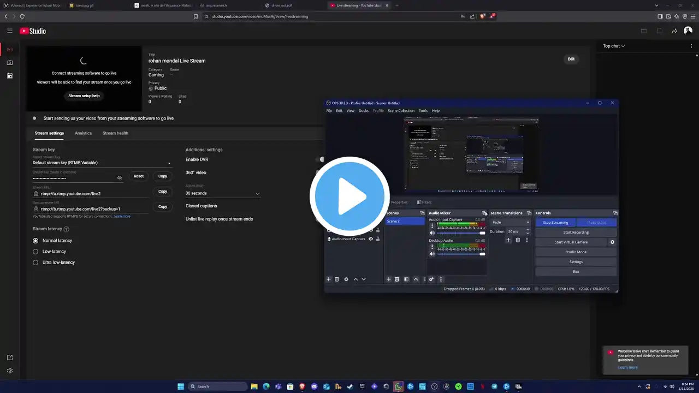Copy the rtmp://a.rtmp.youtube.com/live2 stream URL

pyautogui.click(x=163, y=192)
